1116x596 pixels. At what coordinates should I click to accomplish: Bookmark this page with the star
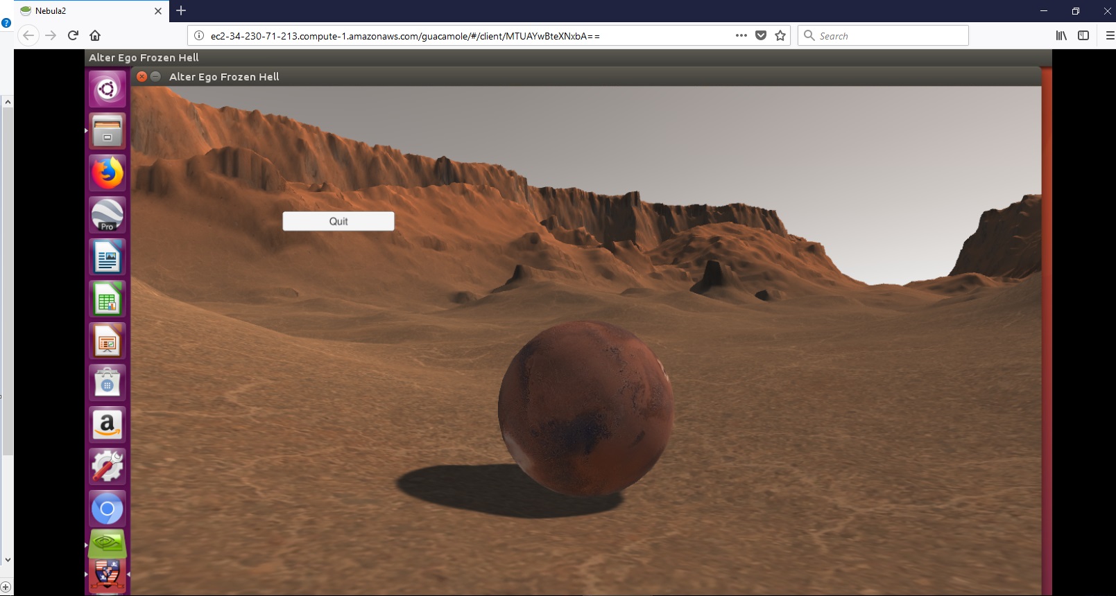780,35
